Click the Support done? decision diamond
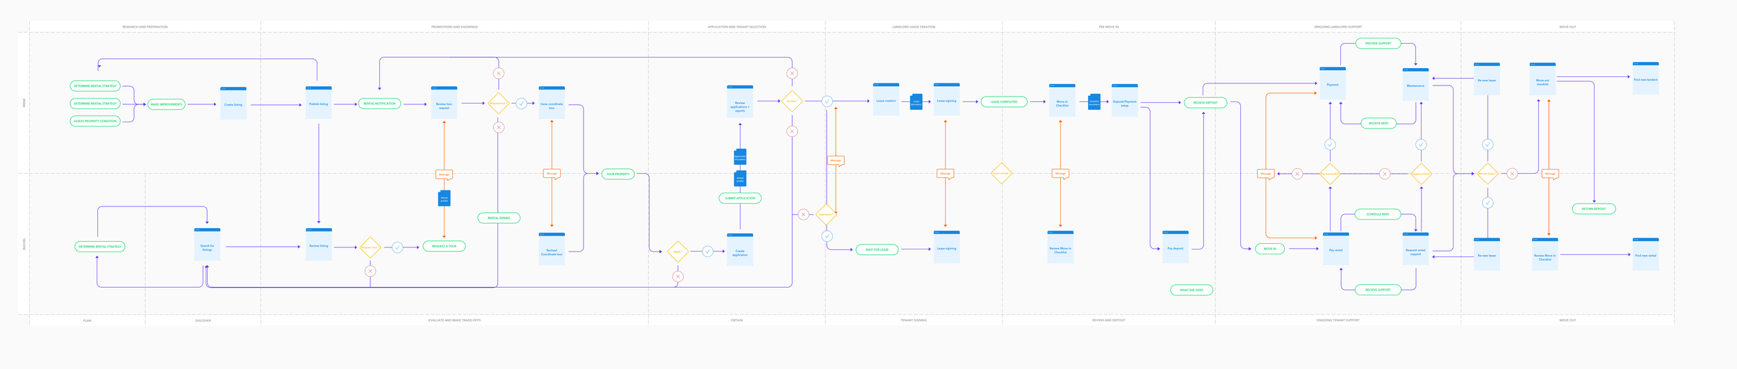 [1421, 174]
